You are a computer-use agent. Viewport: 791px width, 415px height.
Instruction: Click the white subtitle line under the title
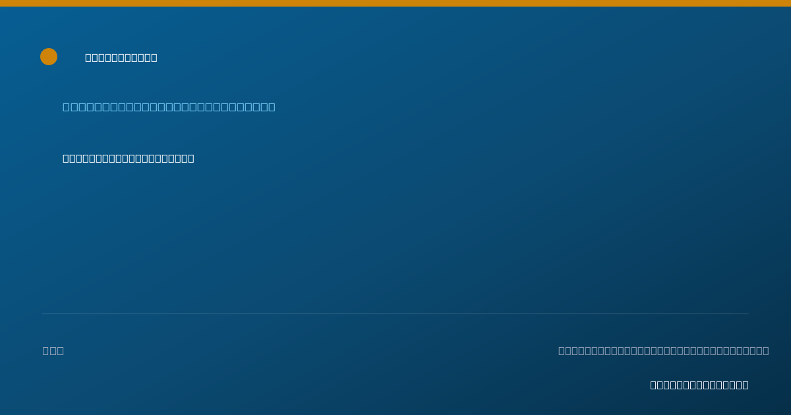point(129,158)
